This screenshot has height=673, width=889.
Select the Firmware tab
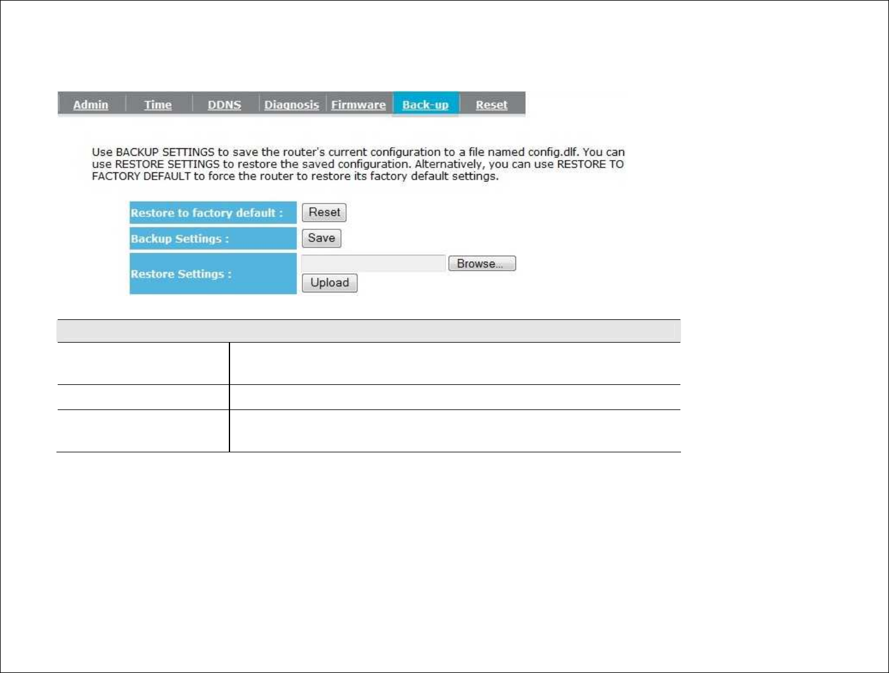(x=358, y=105)
